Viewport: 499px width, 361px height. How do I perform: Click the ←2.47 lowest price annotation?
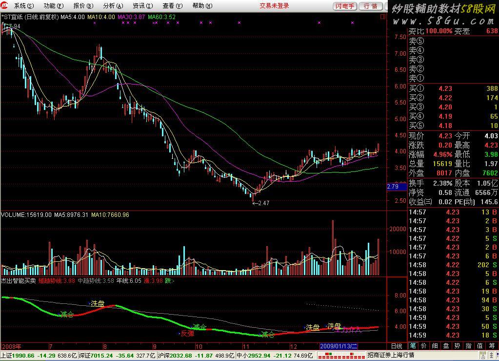261,203
